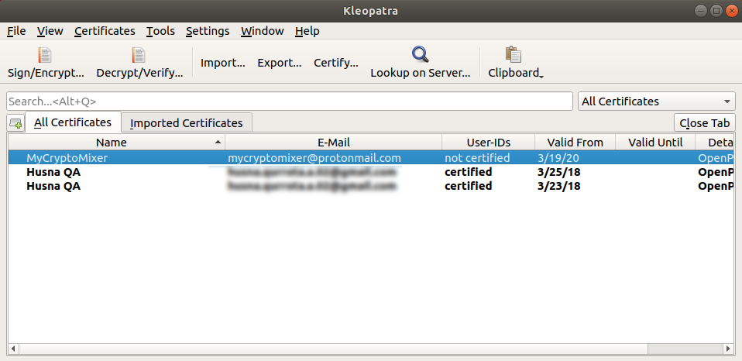Open the Settings menu
This screenshot has width=742, height=361.
[x=208, y=31]
